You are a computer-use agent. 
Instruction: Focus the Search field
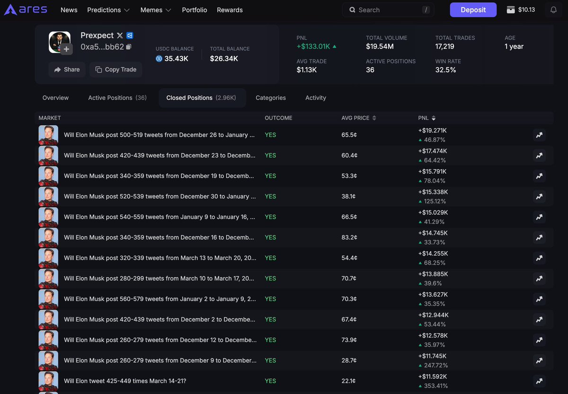pos(388,10)
